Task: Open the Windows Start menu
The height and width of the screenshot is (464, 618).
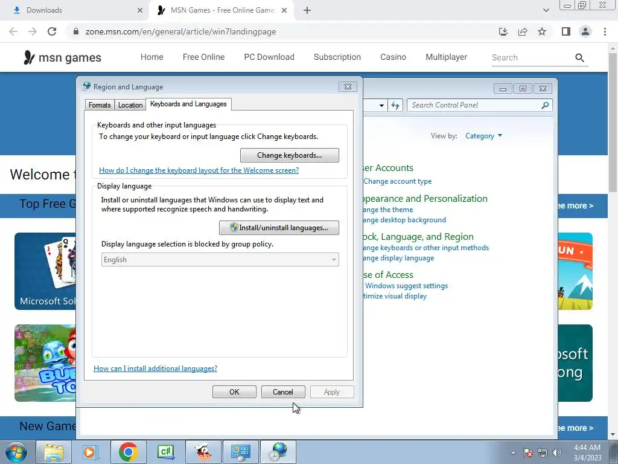Action: click(x=16, y=452)
